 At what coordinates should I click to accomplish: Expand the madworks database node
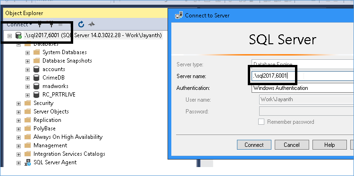[27, 87]
